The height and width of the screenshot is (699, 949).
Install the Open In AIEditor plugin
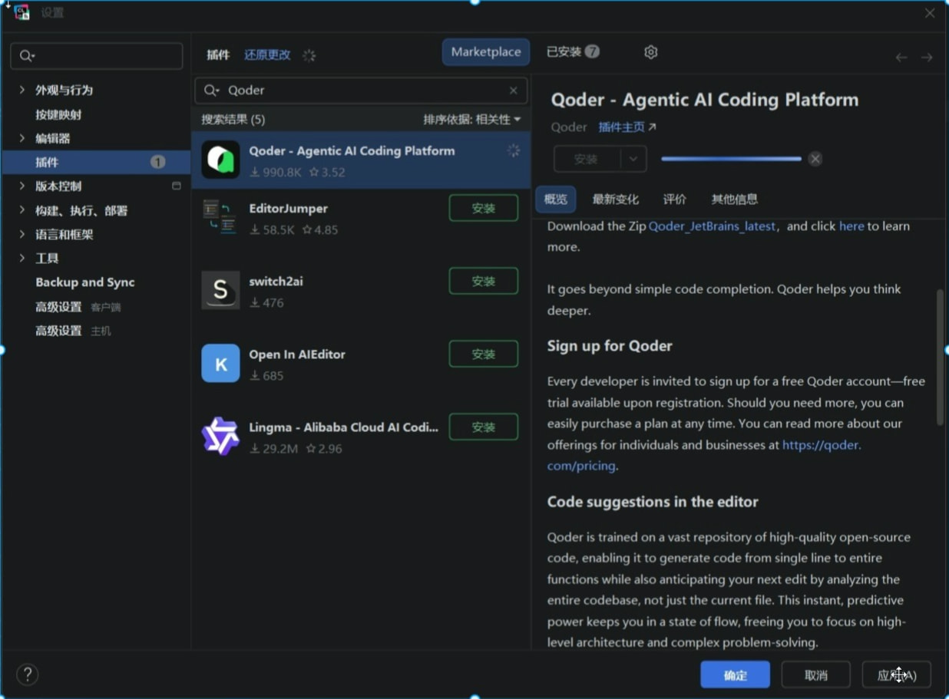484,354
